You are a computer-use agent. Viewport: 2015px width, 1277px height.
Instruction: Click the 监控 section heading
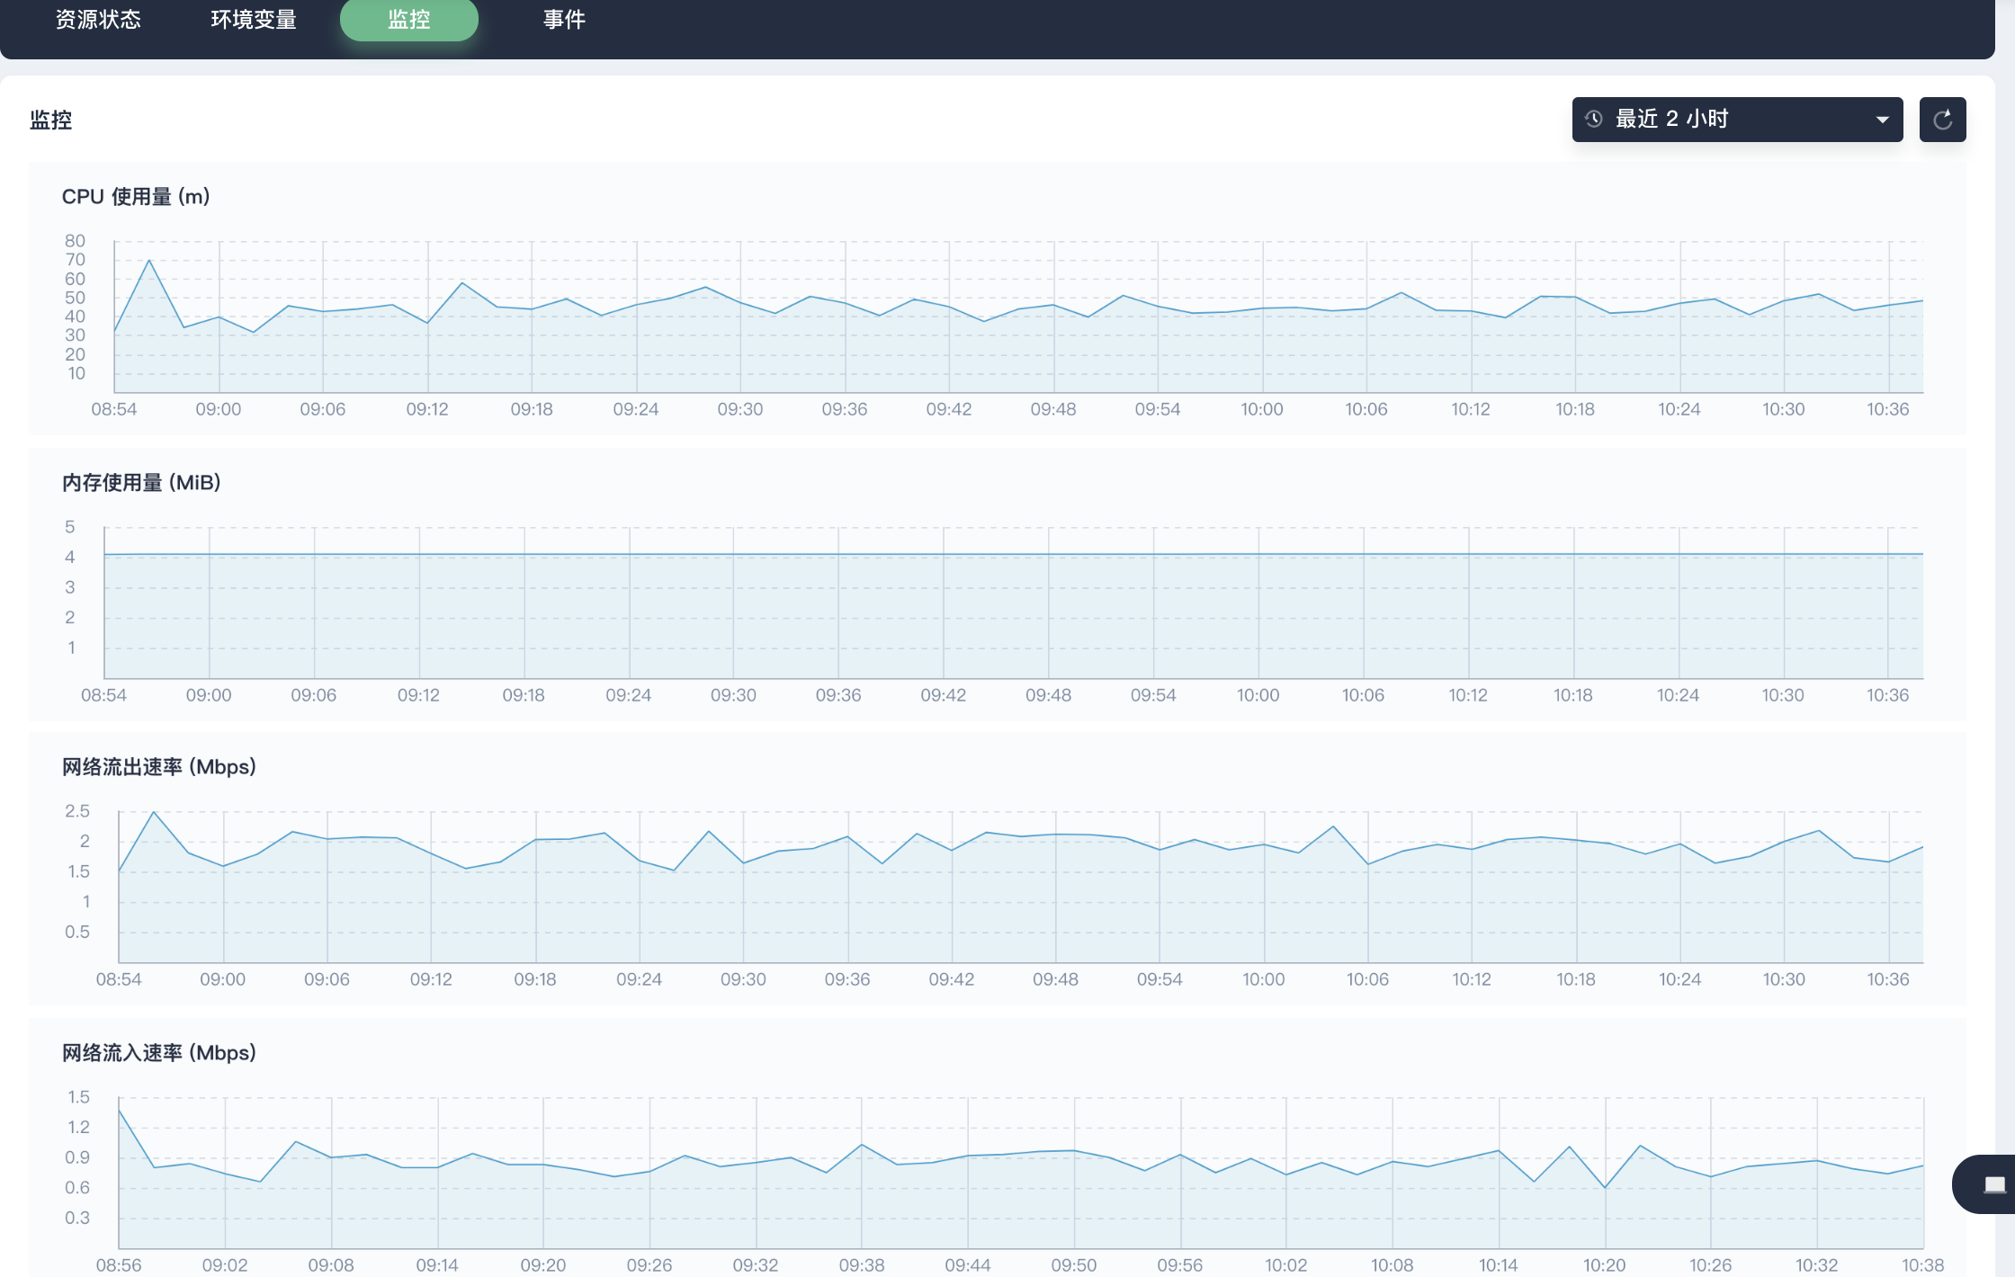tap(50, 120)
